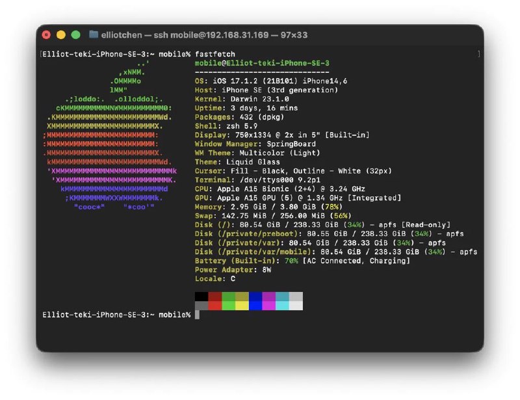520x400 pixels.
Task: Click the bright blue color block
Action: 255,306
